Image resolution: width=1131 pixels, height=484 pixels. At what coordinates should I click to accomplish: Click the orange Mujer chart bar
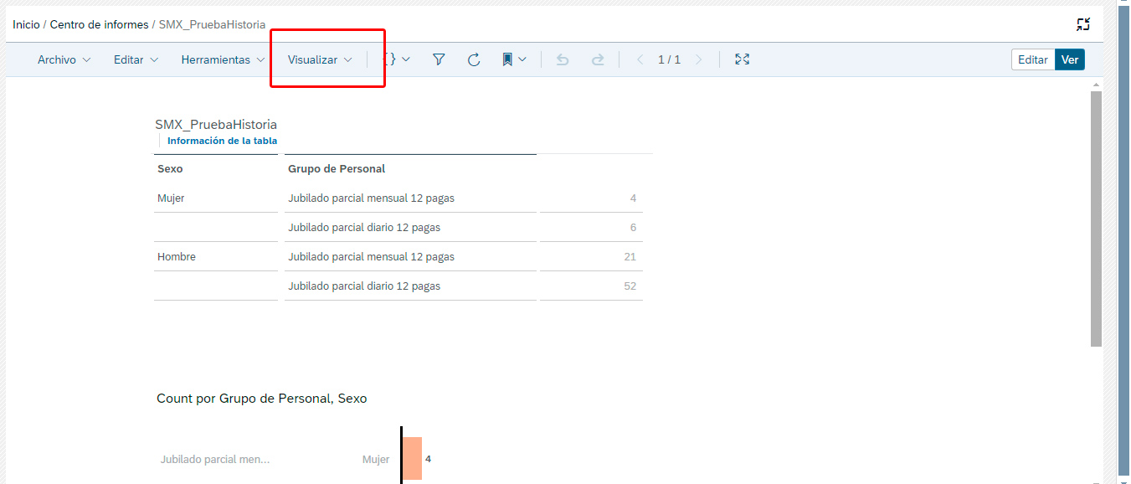412,458
